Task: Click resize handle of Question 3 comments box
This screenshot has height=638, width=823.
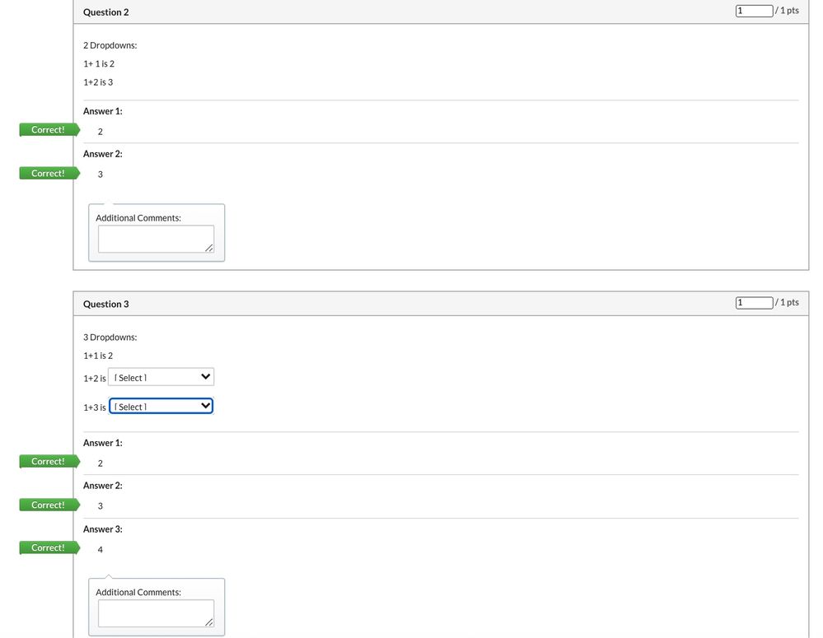Action: (209, 622)
